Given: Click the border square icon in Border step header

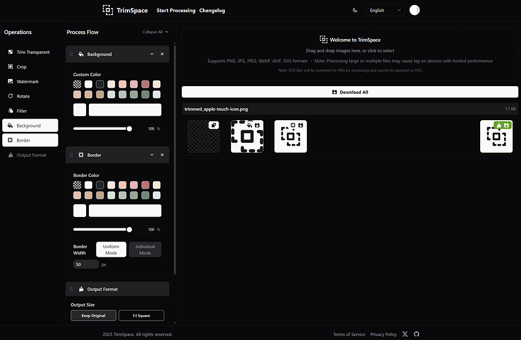Looking at the screenshot, I should point(81,155).
